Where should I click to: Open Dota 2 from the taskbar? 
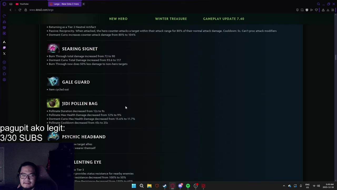pos(203,186)
